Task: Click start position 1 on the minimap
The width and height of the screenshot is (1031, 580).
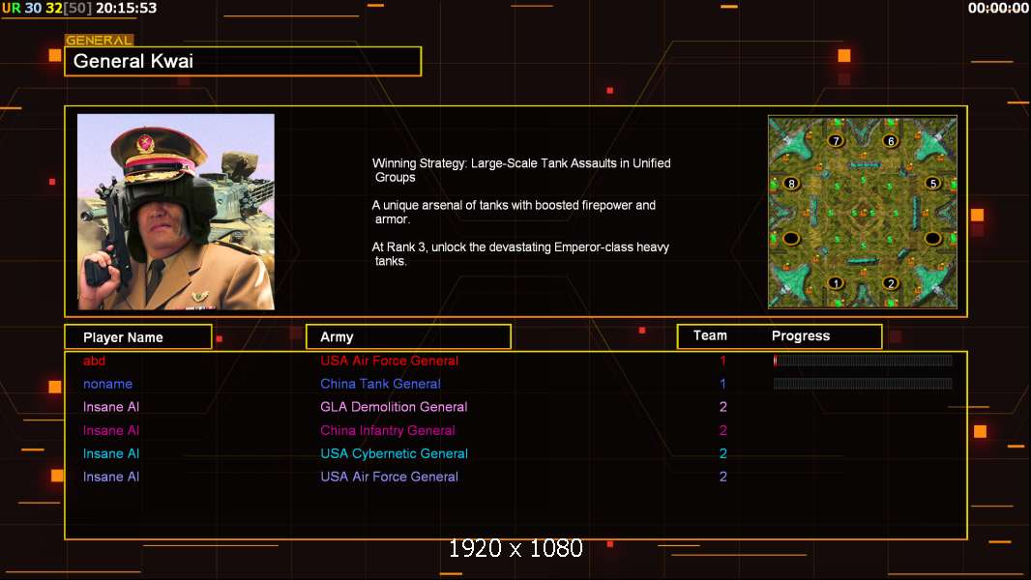Action: pos(835,283)
